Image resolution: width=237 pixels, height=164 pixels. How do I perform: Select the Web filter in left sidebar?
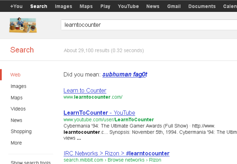pos(15,75)
